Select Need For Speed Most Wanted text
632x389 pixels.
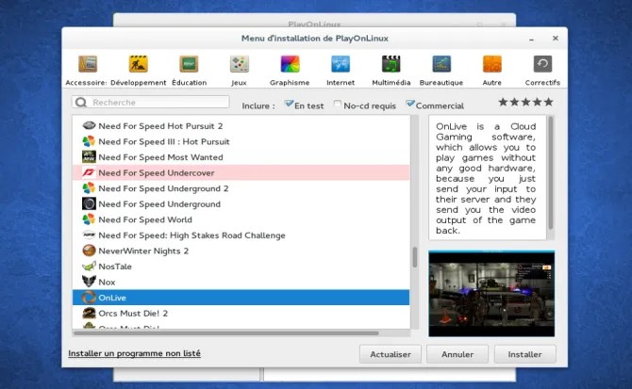pyautogui.click(x=160, y=157)
